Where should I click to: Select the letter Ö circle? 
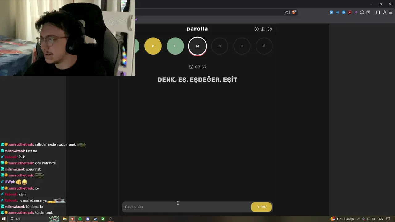point(264,46)
